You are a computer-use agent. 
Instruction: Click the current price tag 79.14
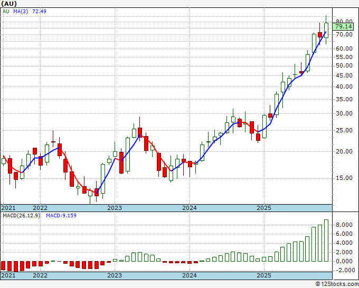coord(343,26)
